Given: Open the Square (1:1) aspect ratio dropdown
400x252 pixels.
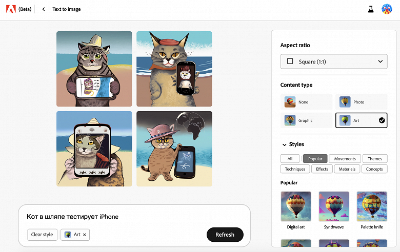Looking at the screenshot, I should pos(334,61).
